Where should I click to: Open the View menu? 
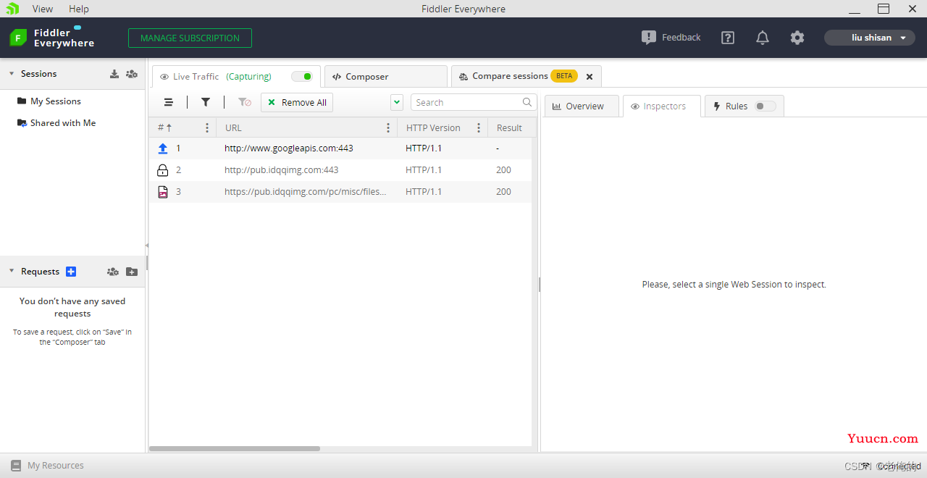(43, 9)
